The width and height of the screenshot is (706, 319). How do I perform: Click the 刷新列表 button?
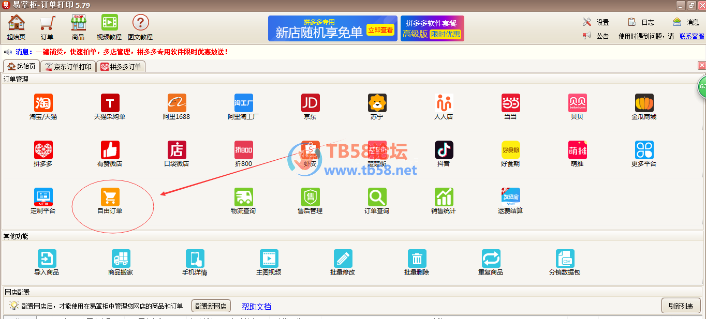click(x=681, y=306)
